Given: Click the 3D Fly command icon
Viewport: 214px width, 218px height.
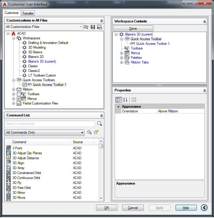Looking at the screenshot, I should [x=8, y=182].
